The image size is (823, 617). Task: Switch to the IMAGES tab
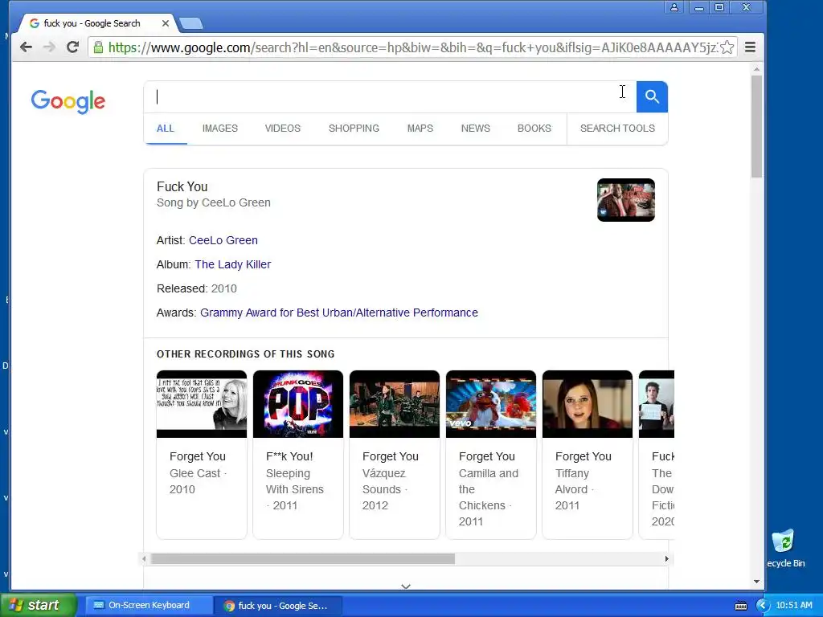(220, 129)
